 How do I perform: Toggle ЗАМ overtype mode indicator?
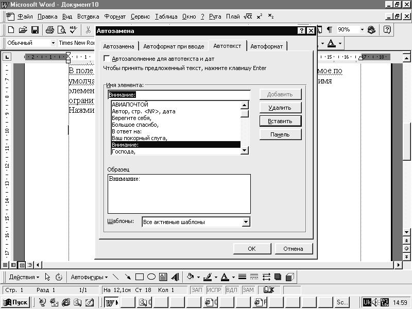point(248,290)
